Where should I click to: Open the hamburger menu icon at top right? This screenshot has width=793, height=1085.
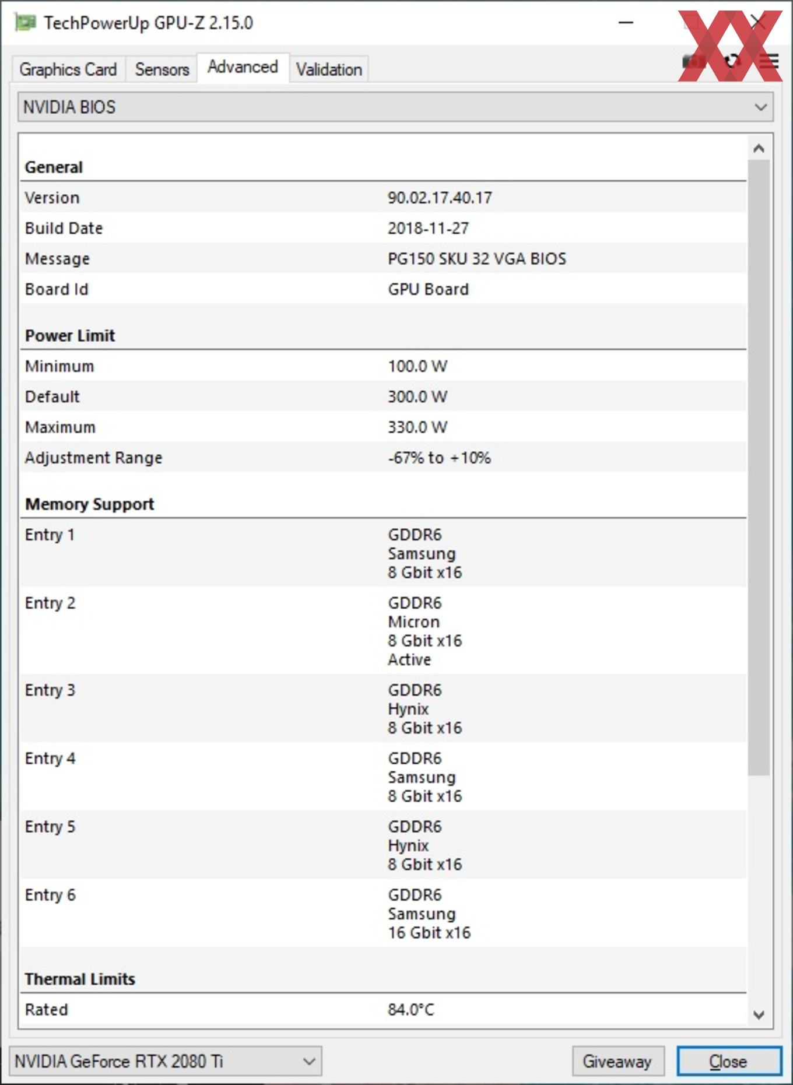[769, 61]
